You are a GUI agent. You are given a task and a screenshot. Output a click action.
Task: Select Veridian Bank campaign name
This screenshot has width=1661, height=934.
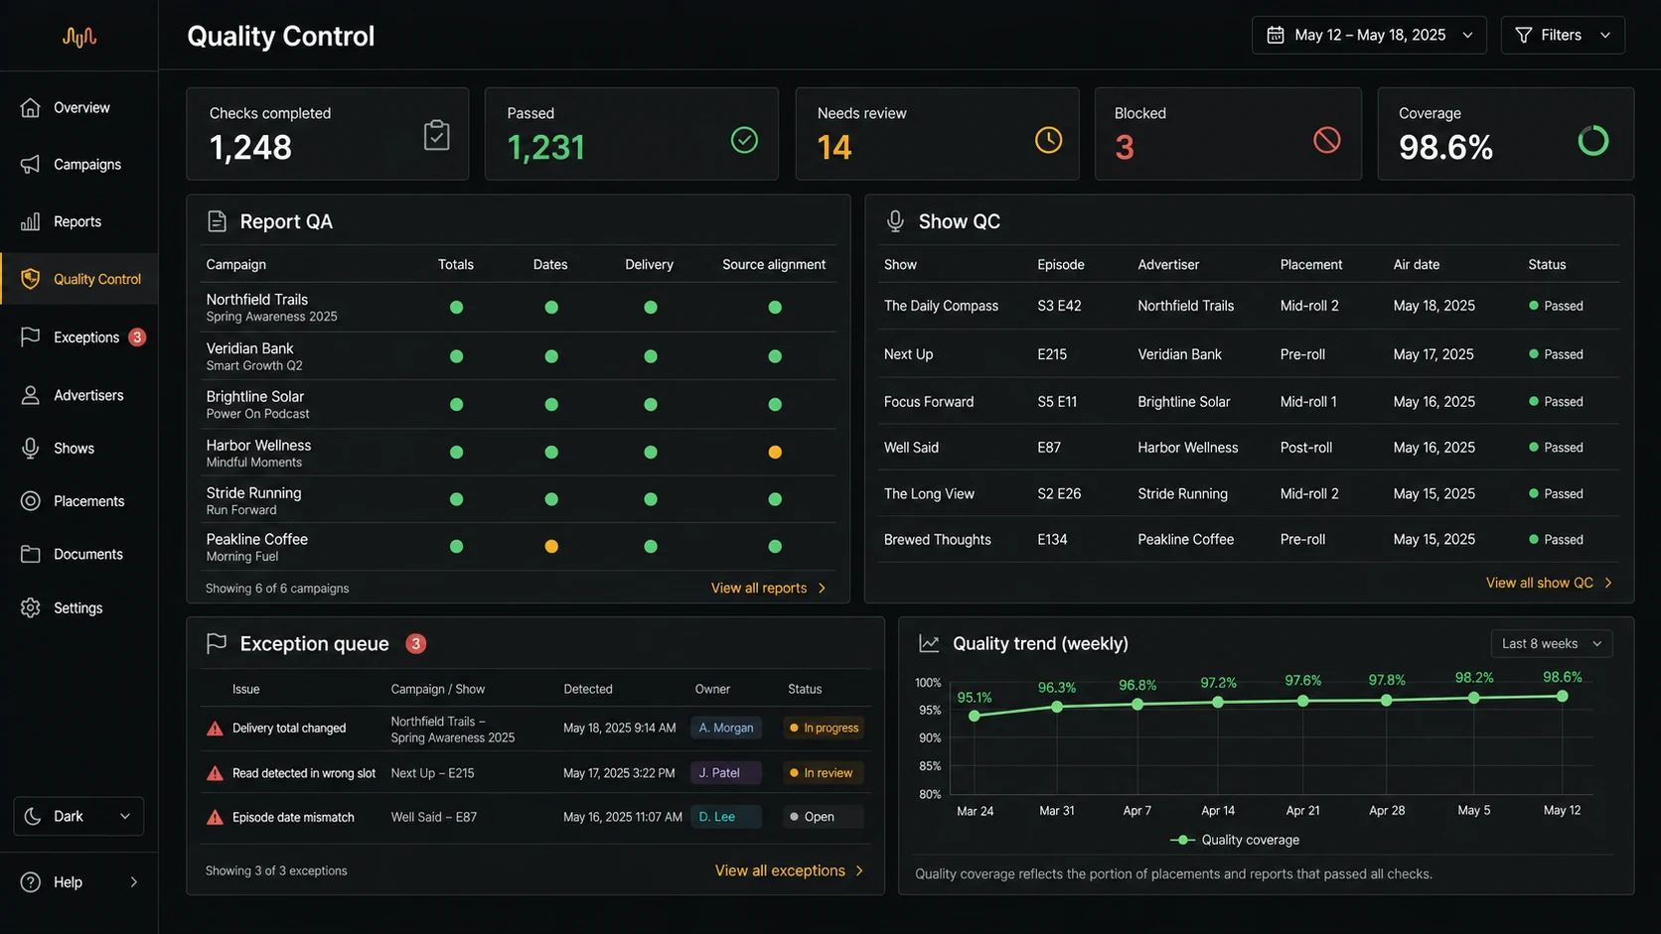pos(249,348)
